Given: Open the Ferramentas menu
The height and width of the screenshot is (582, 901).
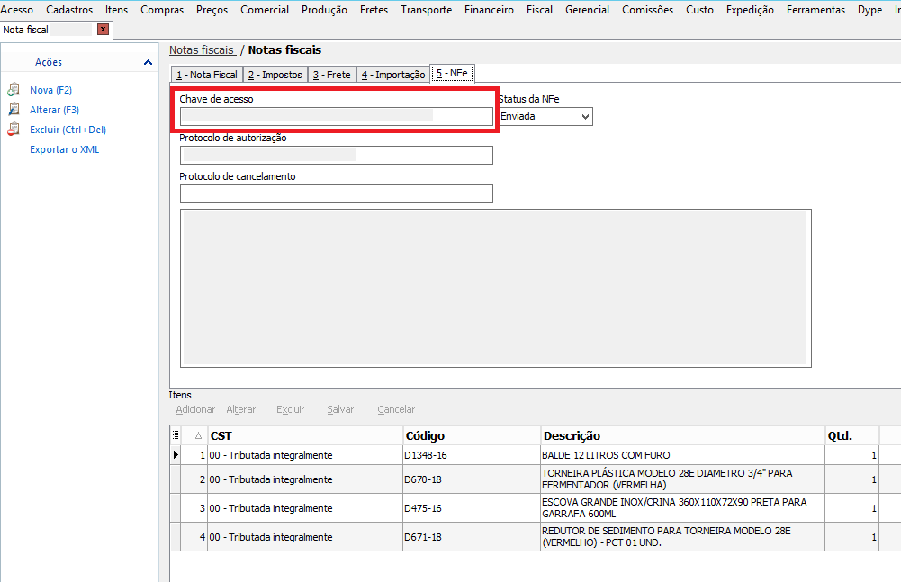Looking at the screenshot, I should [816, 10].
